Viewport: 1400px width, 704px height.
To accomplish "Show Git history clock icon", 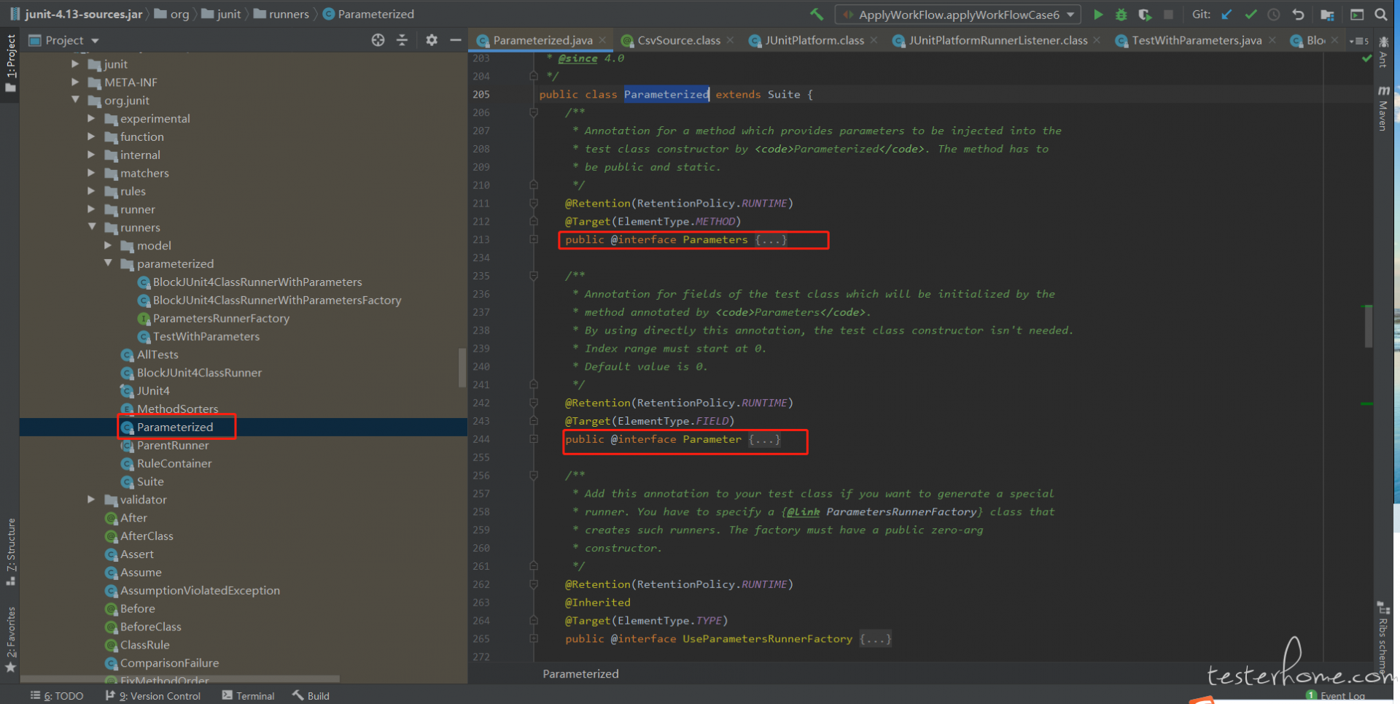I will point(1274,14).
